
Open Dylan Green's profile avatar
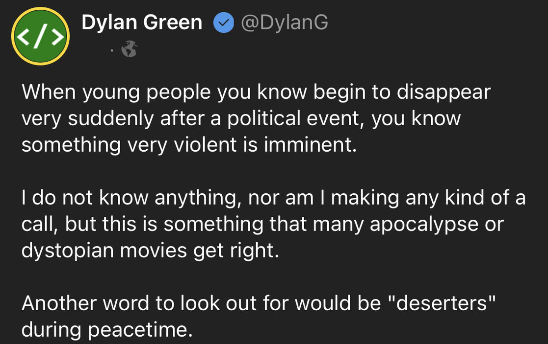coord(41,37)
